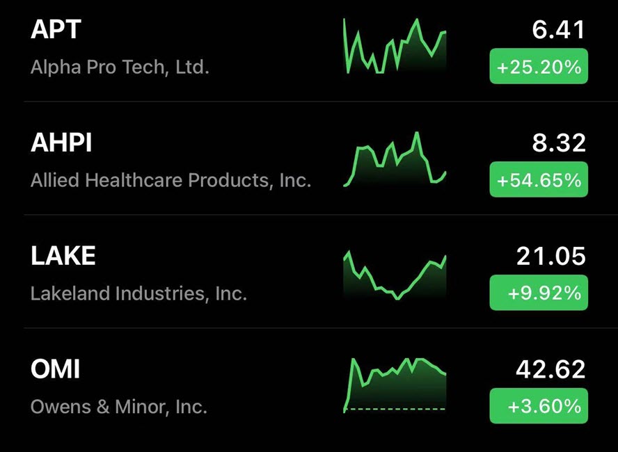The width and height of the screenshot is (618, 452).
Task: Open the LAKE ticker symbol
Action: tap(63, 256)
